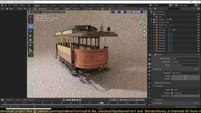201x113 pixels.
Task: Select the Add Cube tool
Action: point(31,55)
